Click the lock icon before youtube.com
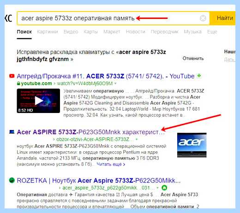This screenshot has width=240, height=213. [x=18, y=83]
